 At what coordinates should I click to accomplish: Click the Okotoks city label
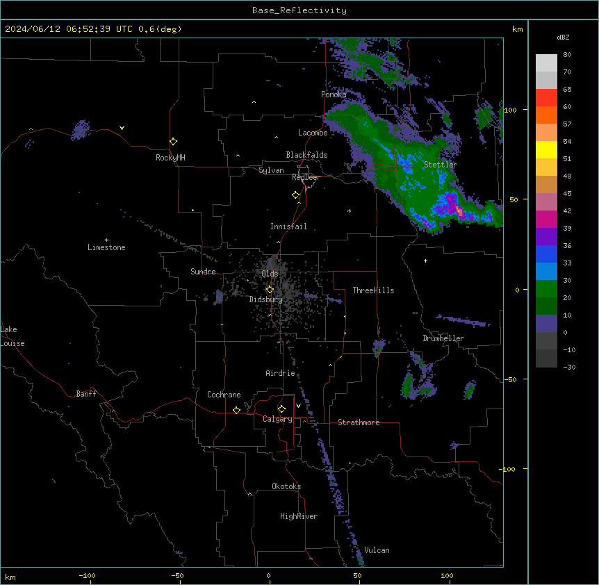point(286,486)
